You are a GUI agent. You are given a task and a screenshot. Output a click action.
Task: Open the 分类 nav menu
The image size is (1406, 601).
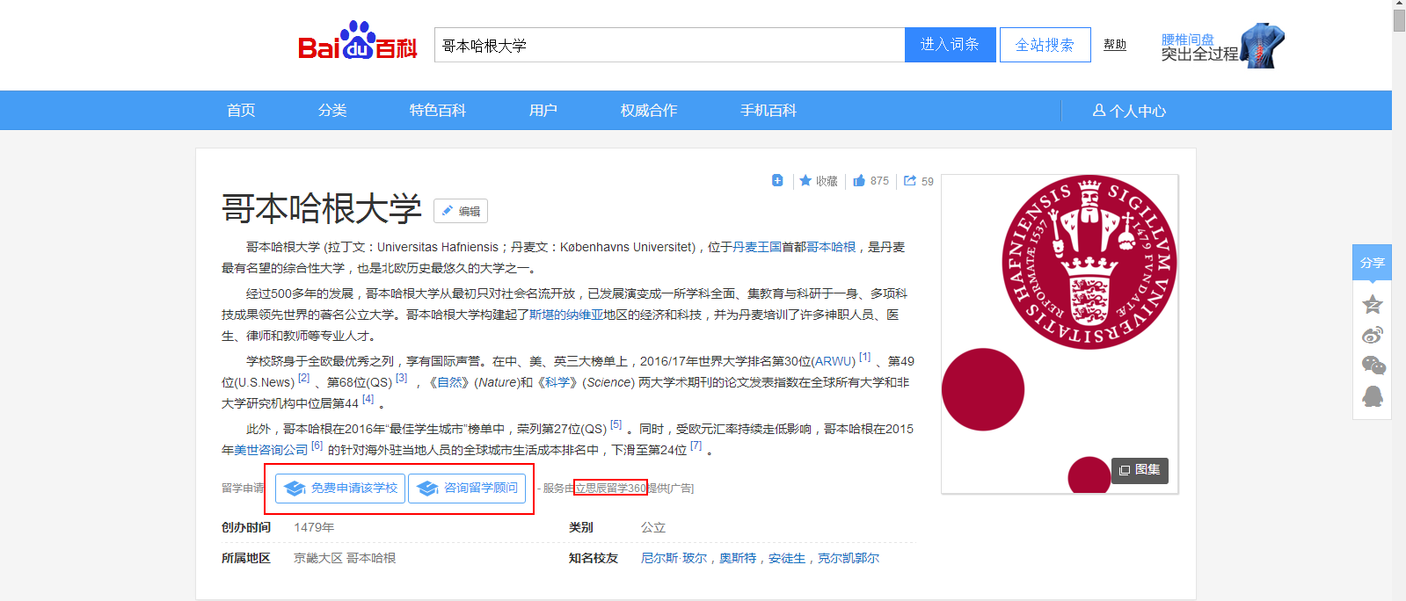pos(332,111)
